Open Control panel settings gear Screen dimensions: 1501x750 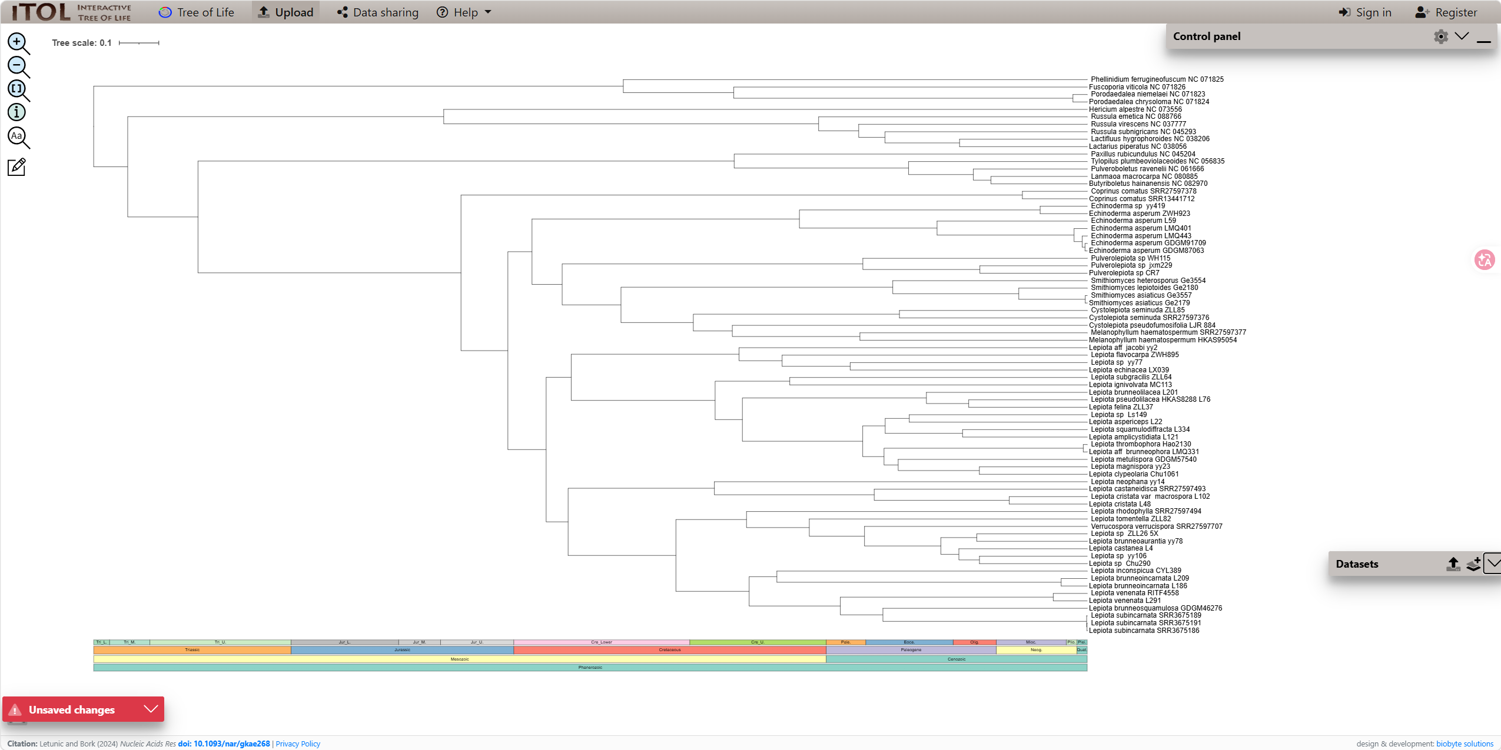tap(1440, 36)
